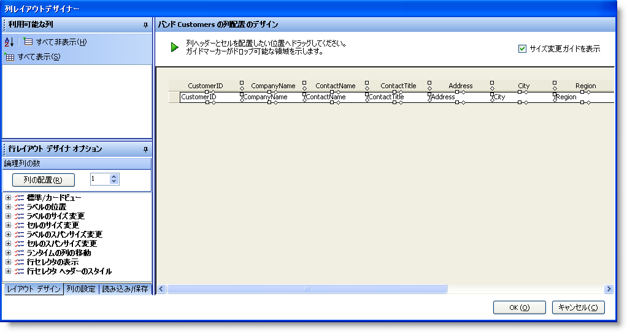627x332 pixels.
Task: Expand the 行セレクタ ヘッダーのスタイル node
Action: pyautogui.click(x=8, y=271)
